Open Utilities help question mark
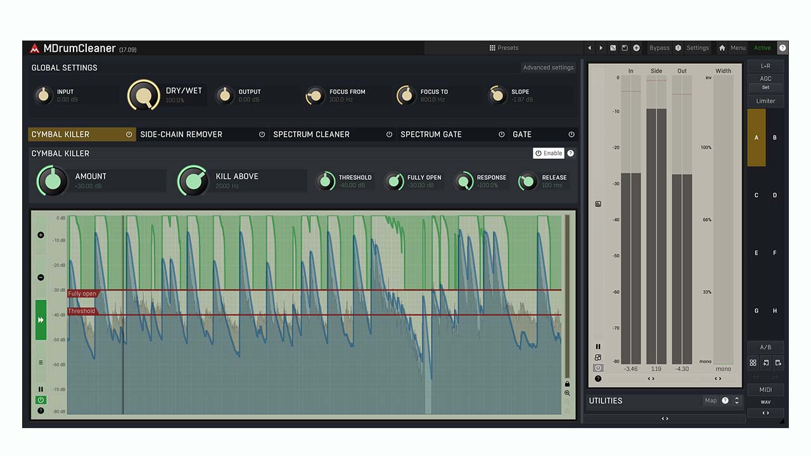811x456 pixels. 725,400
